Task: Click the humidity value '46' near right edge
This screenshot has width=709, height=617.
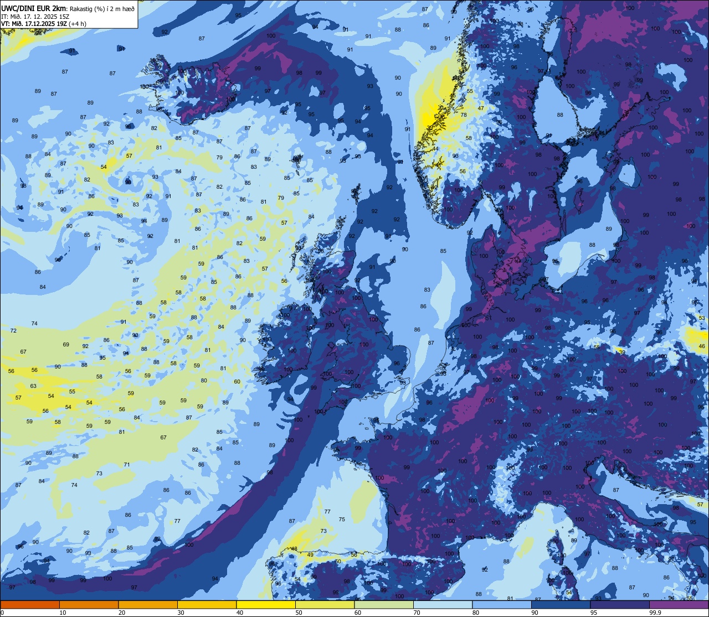Action: (x=702, y=346)
